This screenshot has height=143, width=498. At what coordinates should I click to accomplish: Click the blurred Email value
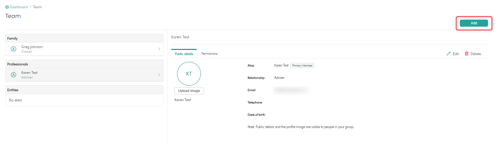(291, 90)
